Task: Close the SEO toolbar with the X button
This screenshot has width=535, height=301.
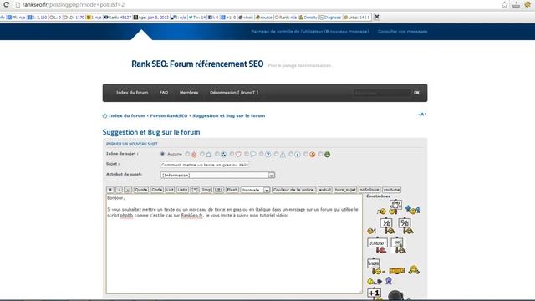Action: [x=377, y=17]
